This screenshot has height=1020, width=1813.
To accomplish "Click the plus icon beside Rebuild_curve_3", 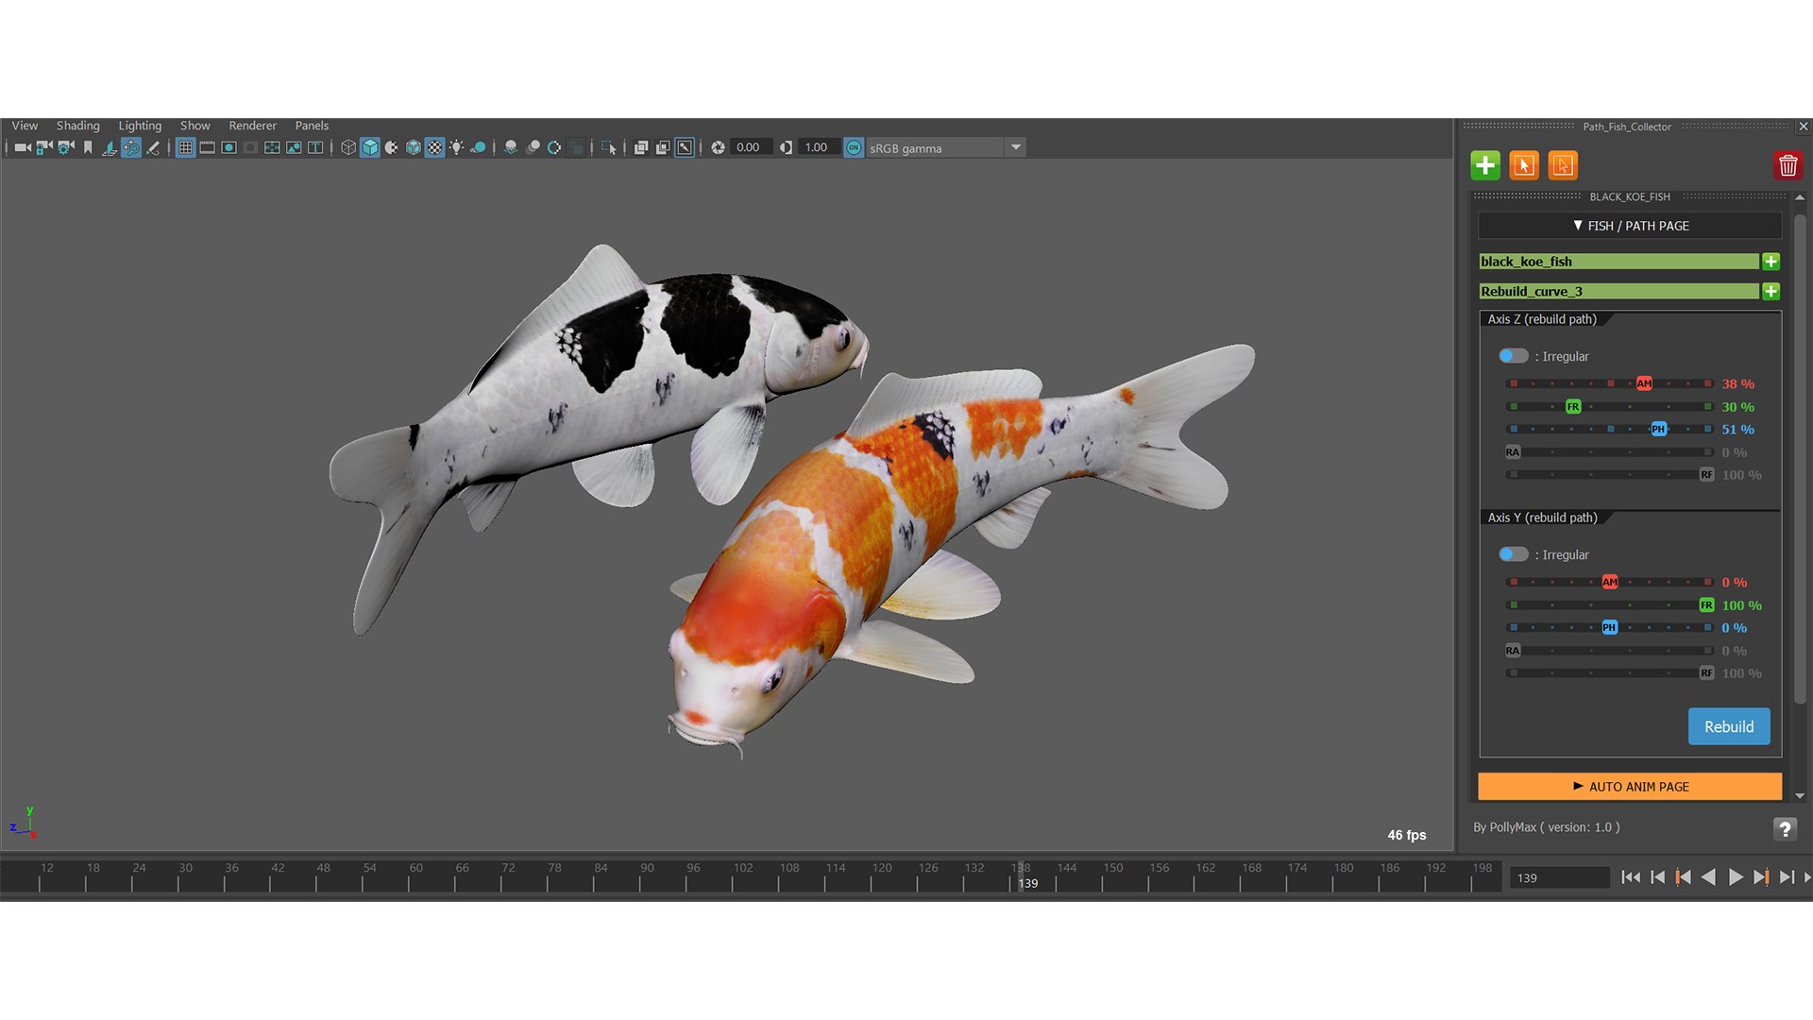I will (x=1771, y=291).
